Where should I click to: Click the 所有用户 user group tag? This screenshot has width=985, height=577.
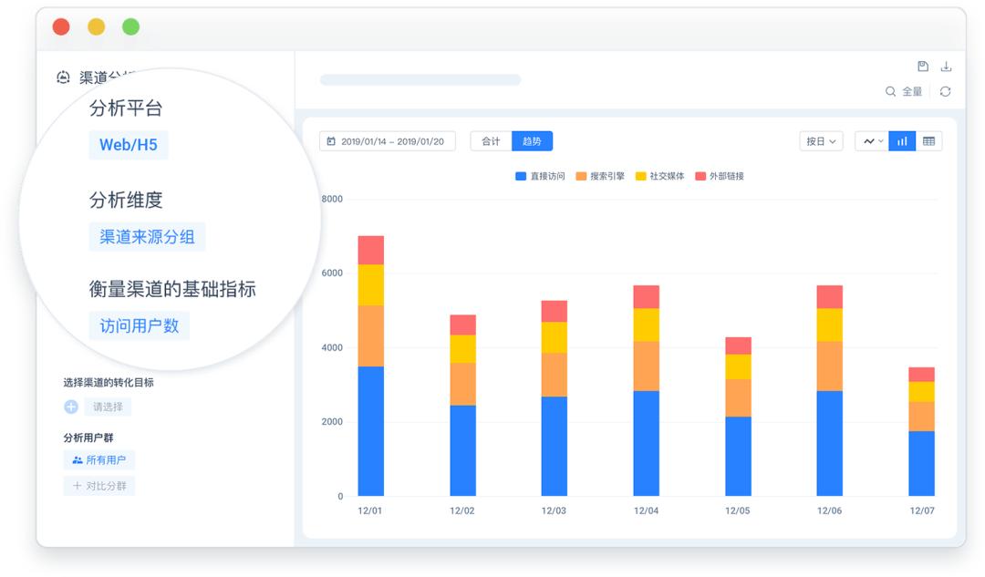pyautogui.click(x=99, y=460)
